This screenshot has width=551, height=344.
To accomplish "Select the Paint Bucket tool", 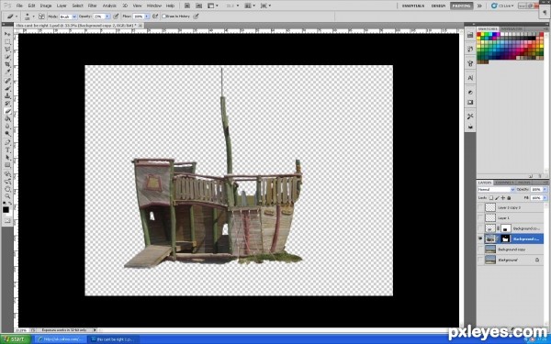I will pyautogui.click(x=7, y=118).
